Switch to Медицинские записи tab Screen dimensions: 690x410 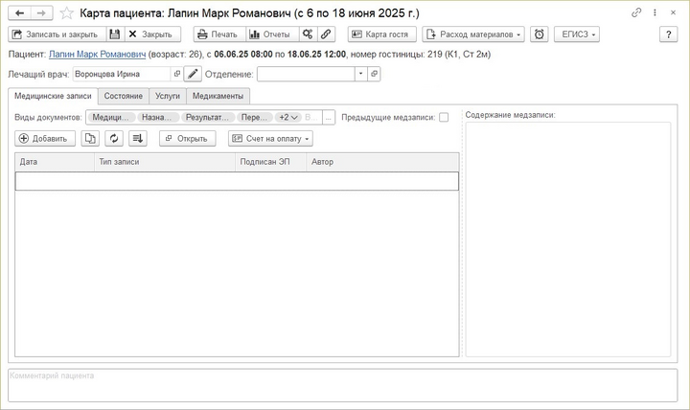click(x=53, y=96)
